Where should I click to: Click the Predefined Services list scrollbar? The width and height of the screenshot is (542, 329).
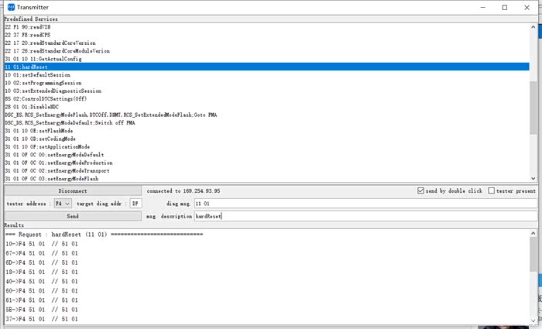[x=533, y=101]
